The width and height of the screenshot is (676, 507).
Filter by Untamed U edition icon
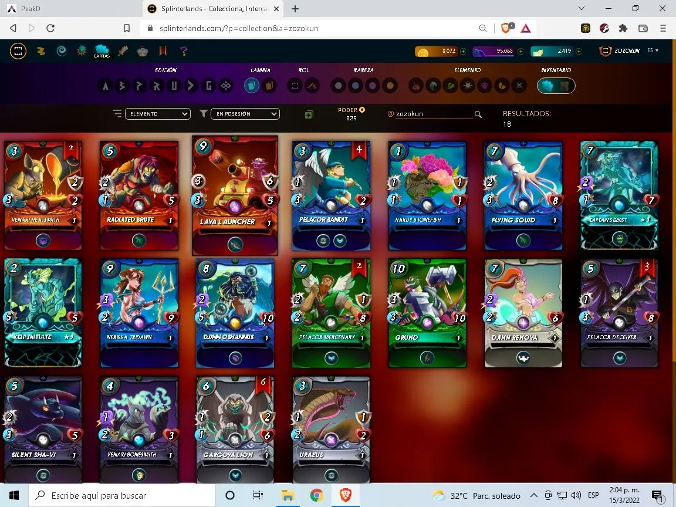tap(174, 85)
